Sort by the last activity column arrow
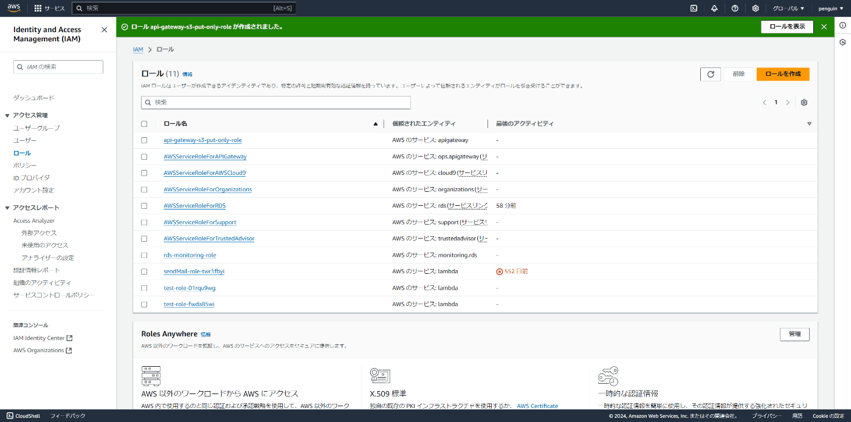The height and width of the screenshot is (422, 851). (x=809, y=124)
